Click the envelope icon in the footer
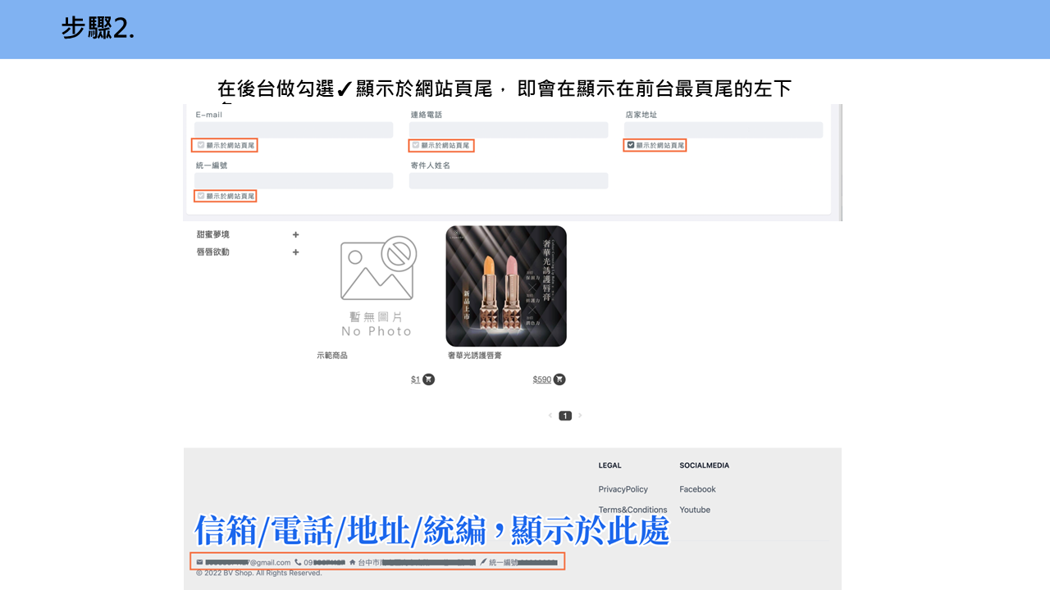1050x590 pixels. click(200, 562)
